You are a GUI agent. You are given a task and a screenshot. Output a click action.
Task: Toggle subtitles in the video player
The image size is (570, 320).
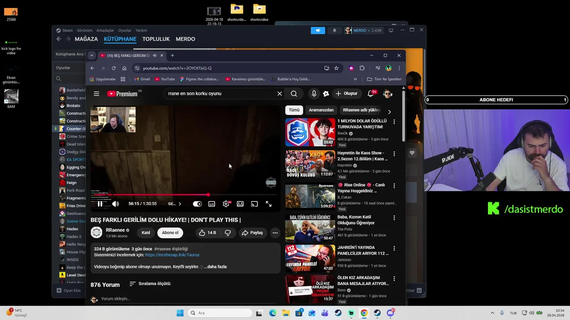point(212,204)
